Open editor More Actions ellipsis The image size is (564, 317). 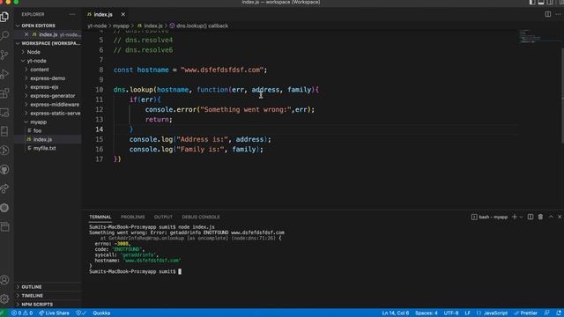[558, 14]
